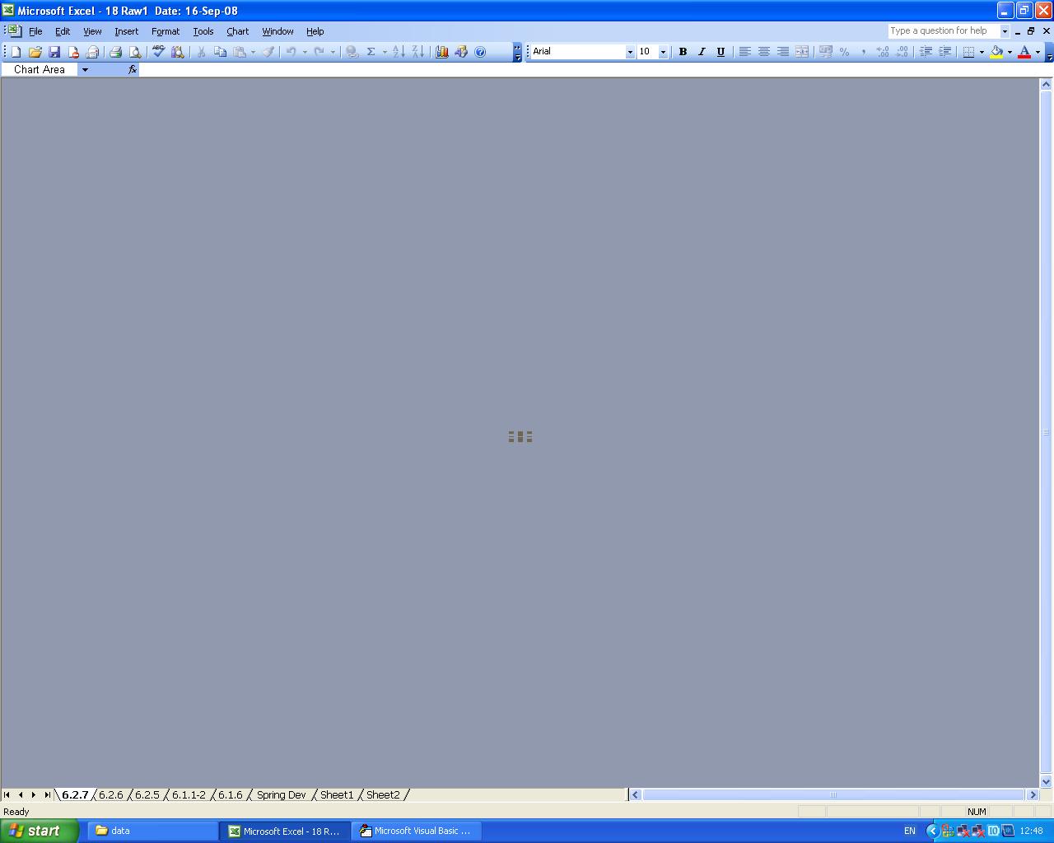1054x843 pixels.
Task: Run the Spelling check tool
Action: 158,52
